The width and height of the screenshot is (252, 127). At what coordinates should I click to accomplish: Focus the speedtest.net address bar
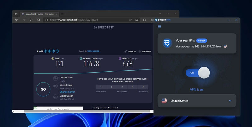point(91,20)
